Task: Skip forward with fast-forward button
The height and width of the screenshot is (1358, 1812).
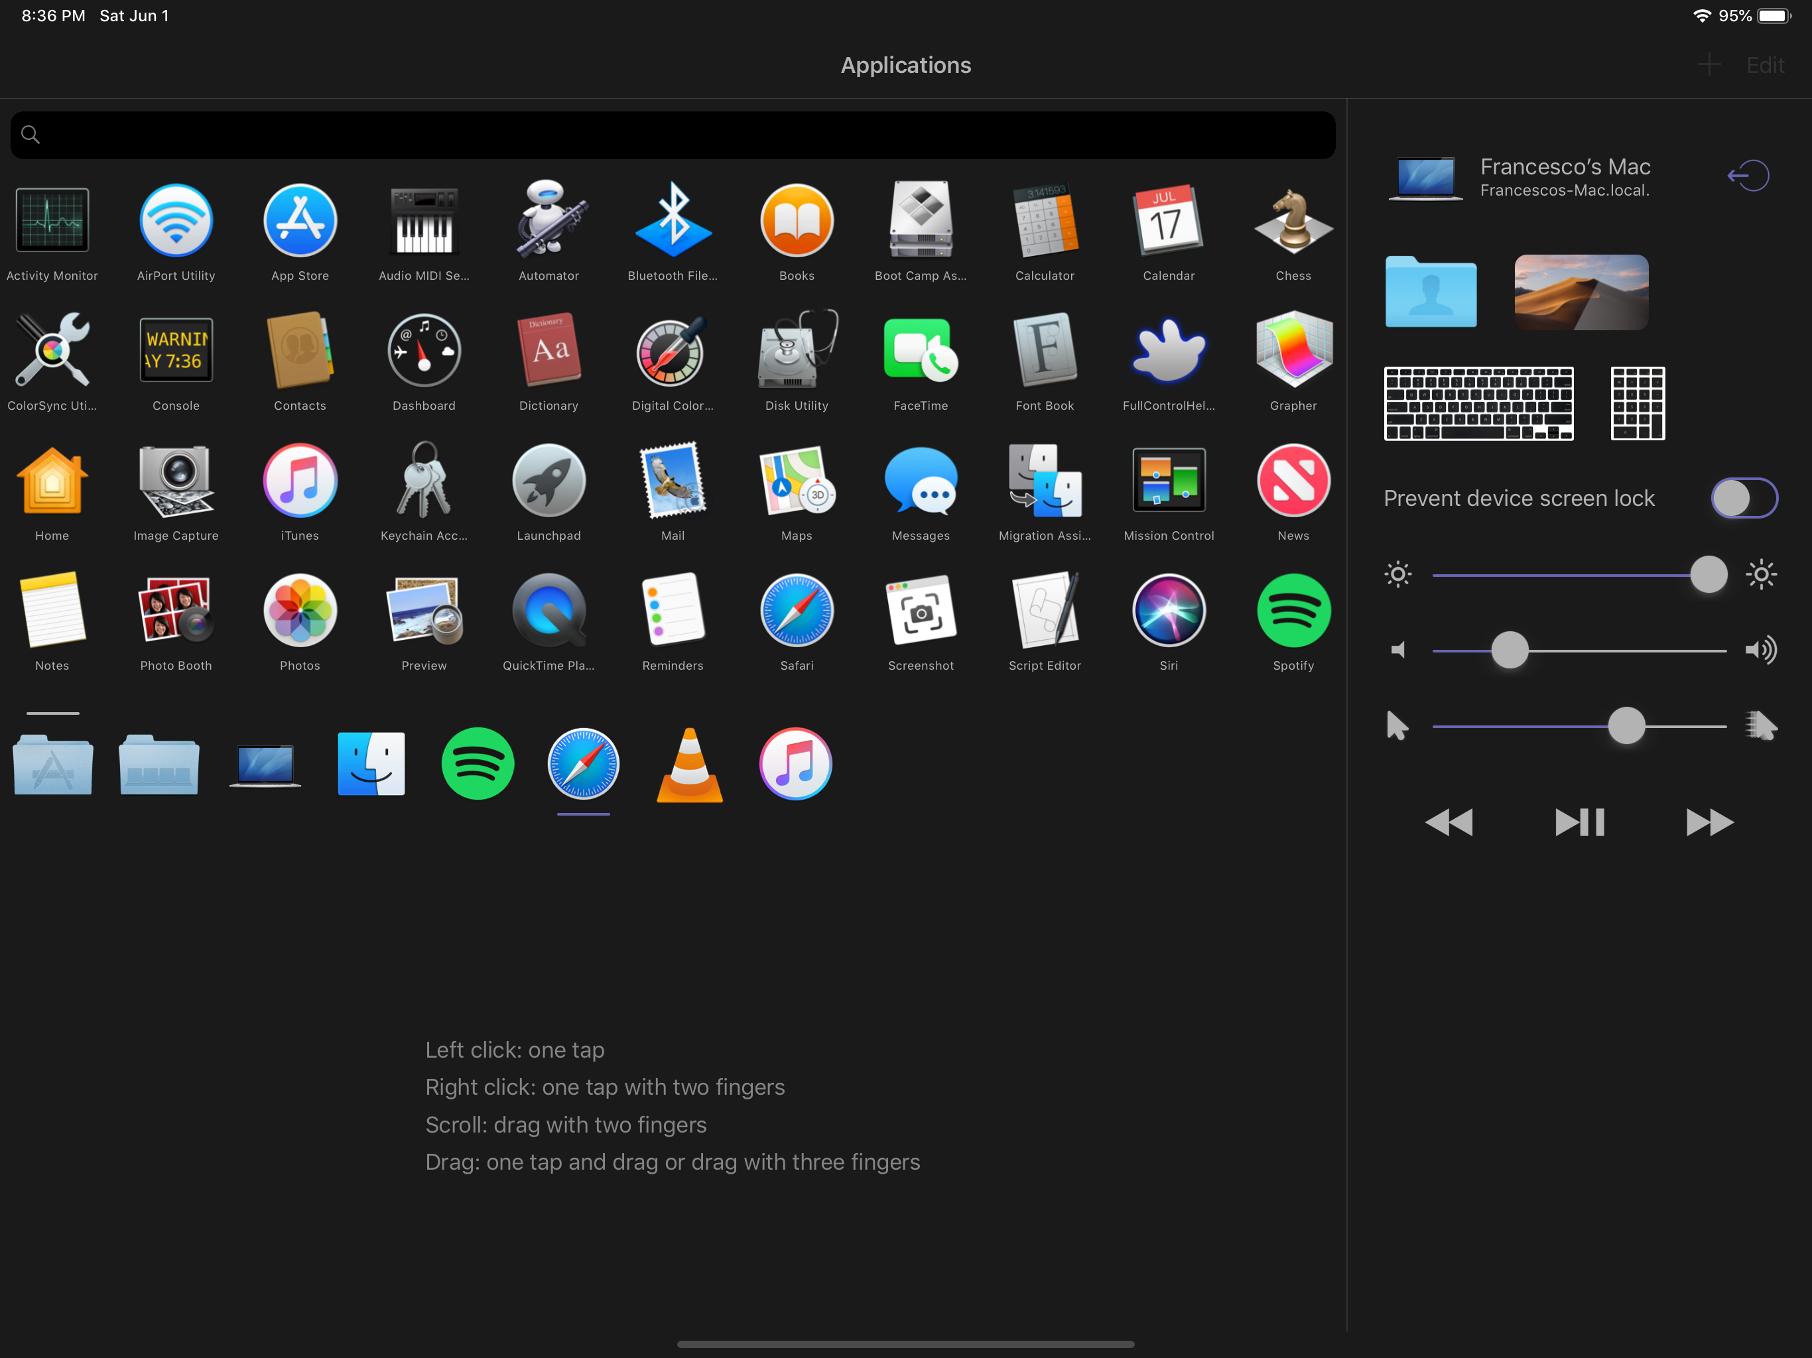Action: click(x=1710, y=822)
